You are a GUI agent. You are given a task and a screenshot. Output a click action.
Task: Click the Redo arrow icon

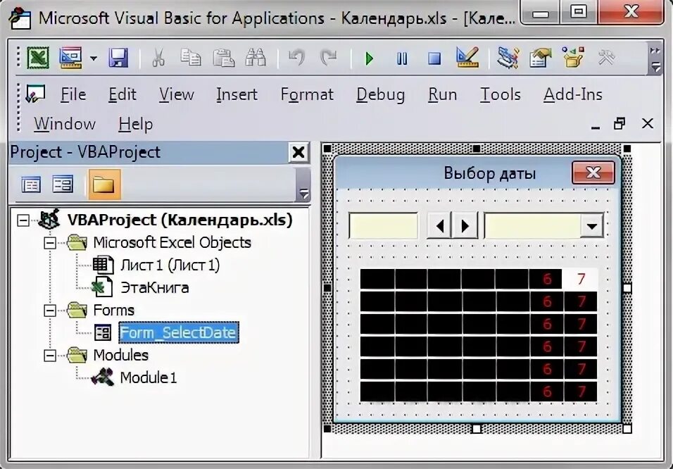coord(329,58)
